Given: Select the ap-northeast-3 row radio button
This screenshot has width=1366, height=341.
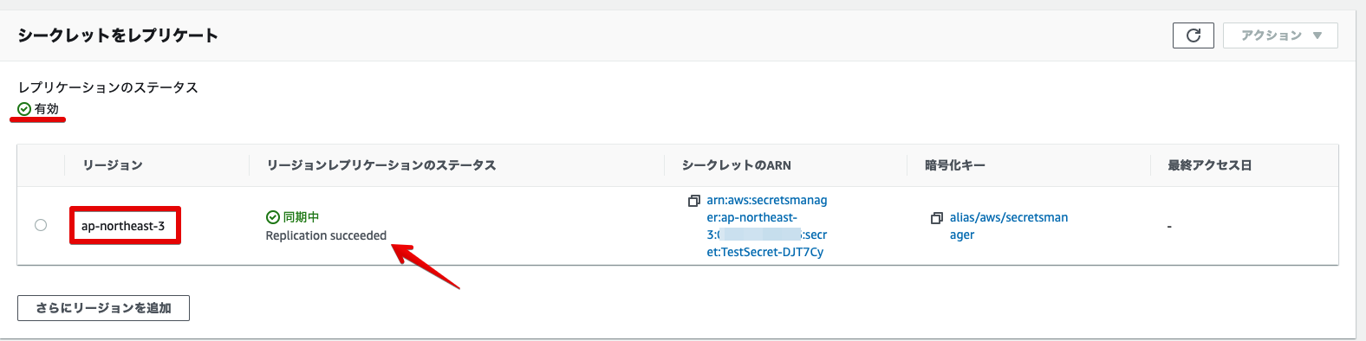Looking at the screenshot, I should (41, 225).
